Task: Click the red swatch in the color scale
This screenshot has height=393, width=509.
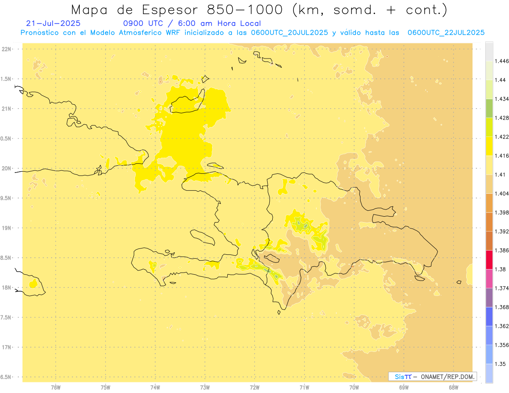Action: (489, 259)
